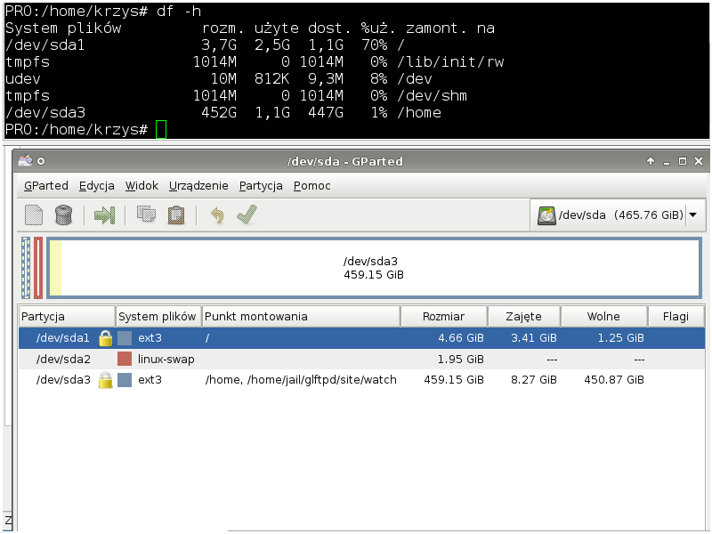Viewport: 712px width, 534px height.
Task: Select the /dev/sda3 partition row
Action: [267, 380]
